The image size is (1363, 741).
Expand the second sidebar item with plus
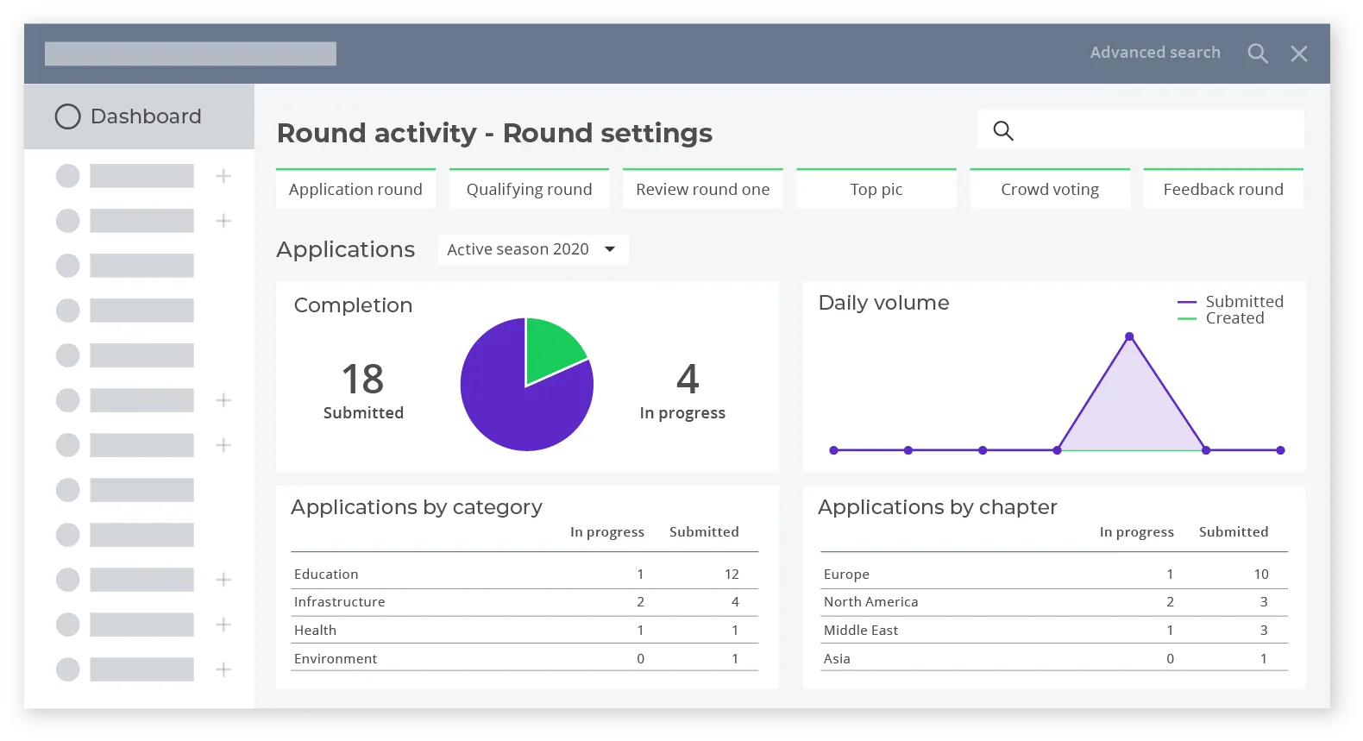223,221
